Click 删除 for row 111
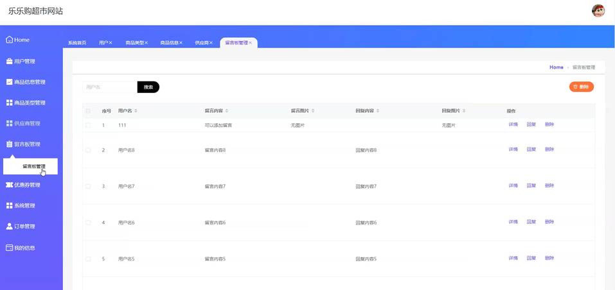615x290 pixels. click(549, 124)
